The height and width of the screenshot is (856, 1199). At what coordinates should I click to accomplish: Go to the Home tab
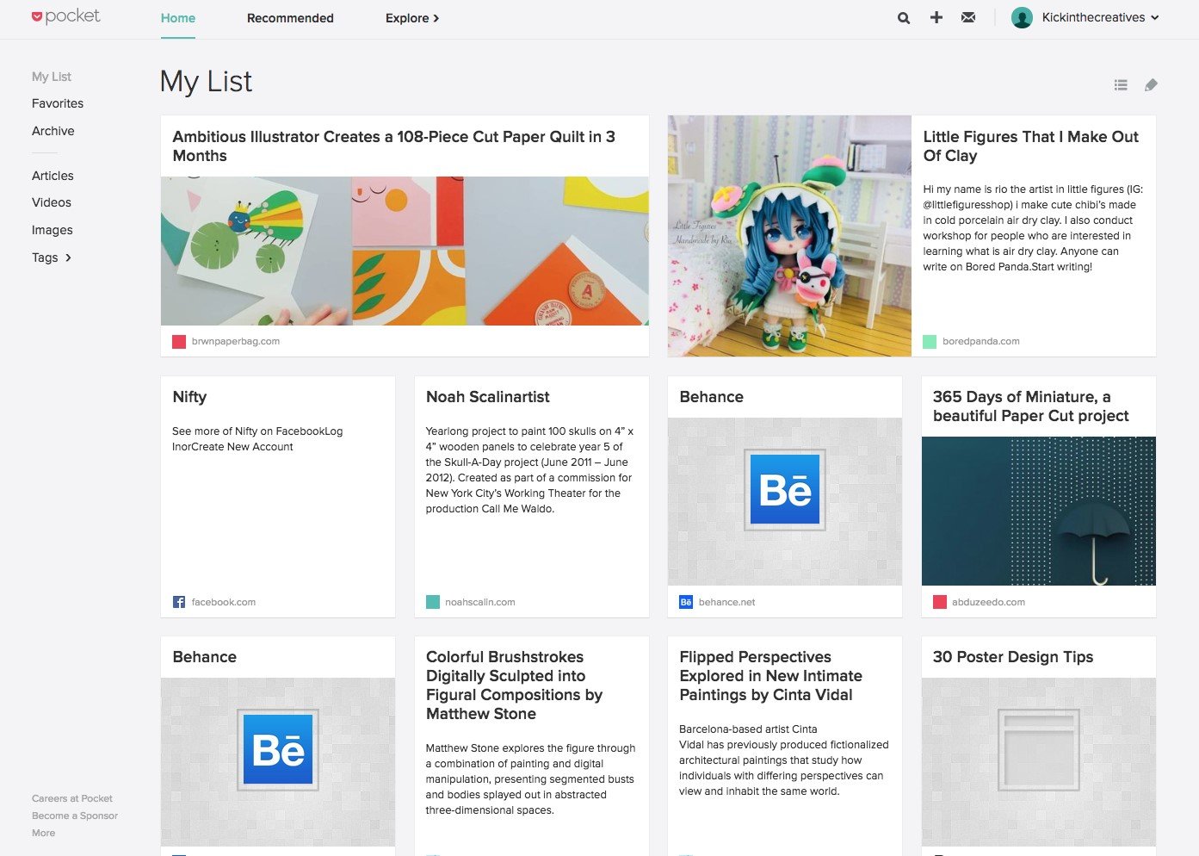coord(178,18)
